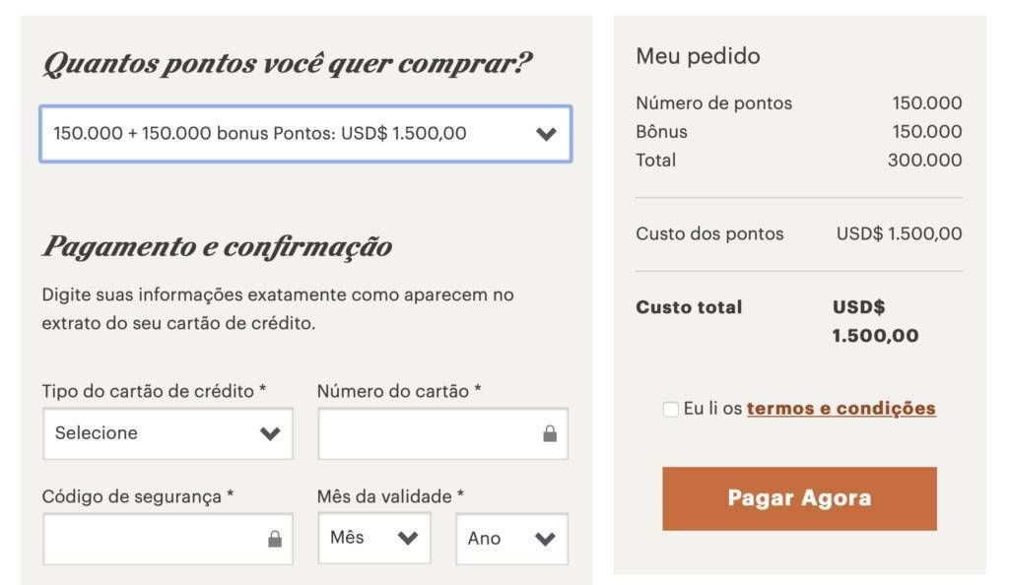Click the lock icon in security code field
1009x585 pixels.
[275, 539]
